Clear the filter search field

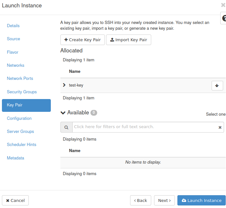tap(220, 127)
